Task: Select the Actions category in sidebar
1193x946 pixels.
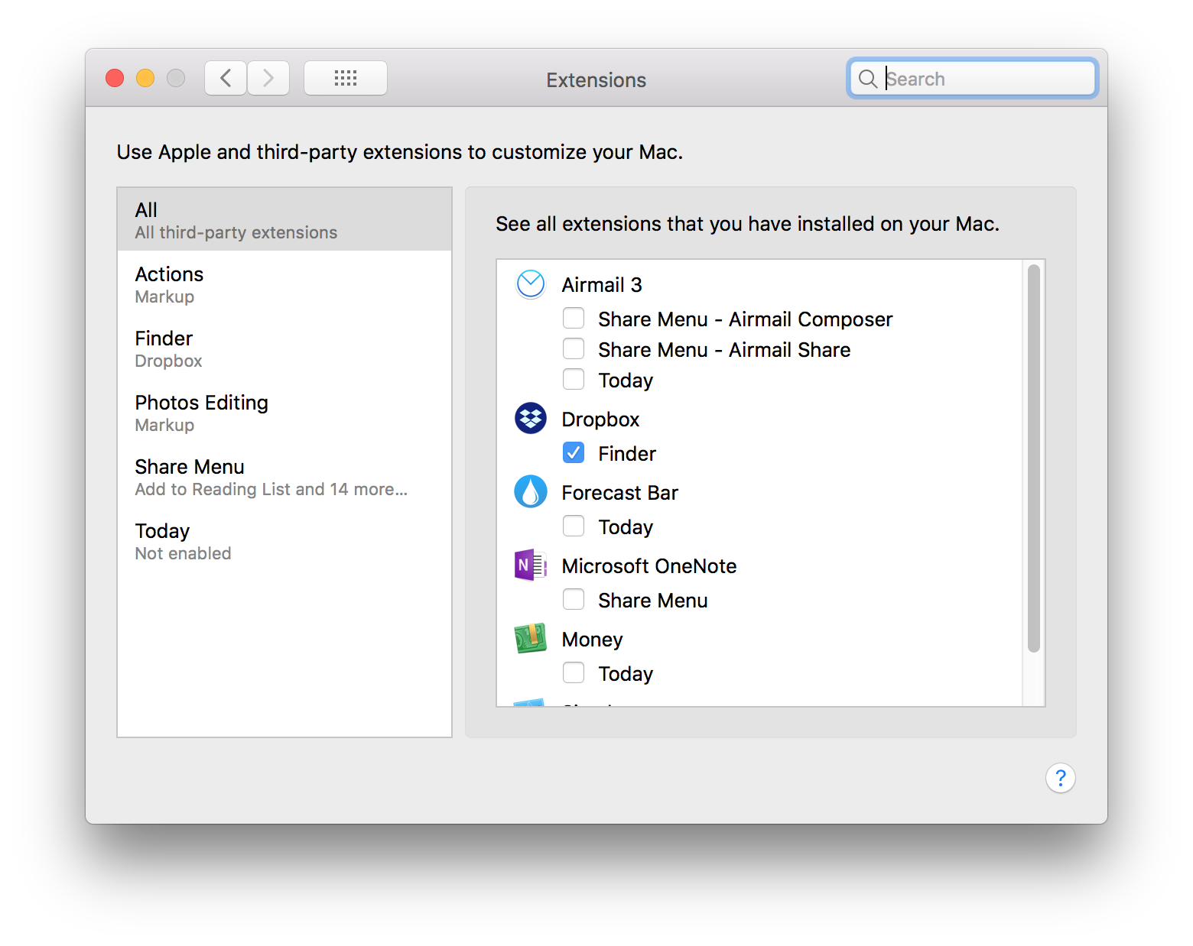Action: [x=284, y=284]
